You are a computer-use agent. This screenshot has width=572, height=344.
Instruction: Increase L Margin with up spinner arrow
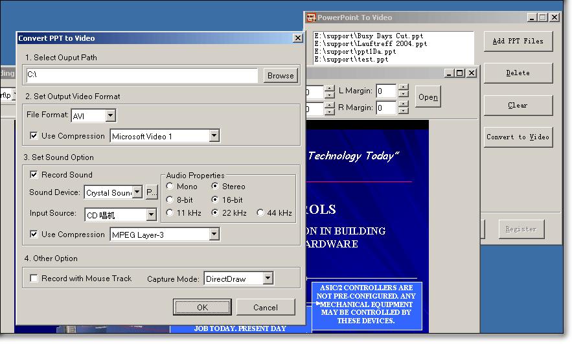[x=404, y=88]
